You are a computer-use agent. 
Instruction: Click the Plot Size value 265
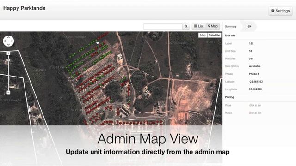click(251, 59)
